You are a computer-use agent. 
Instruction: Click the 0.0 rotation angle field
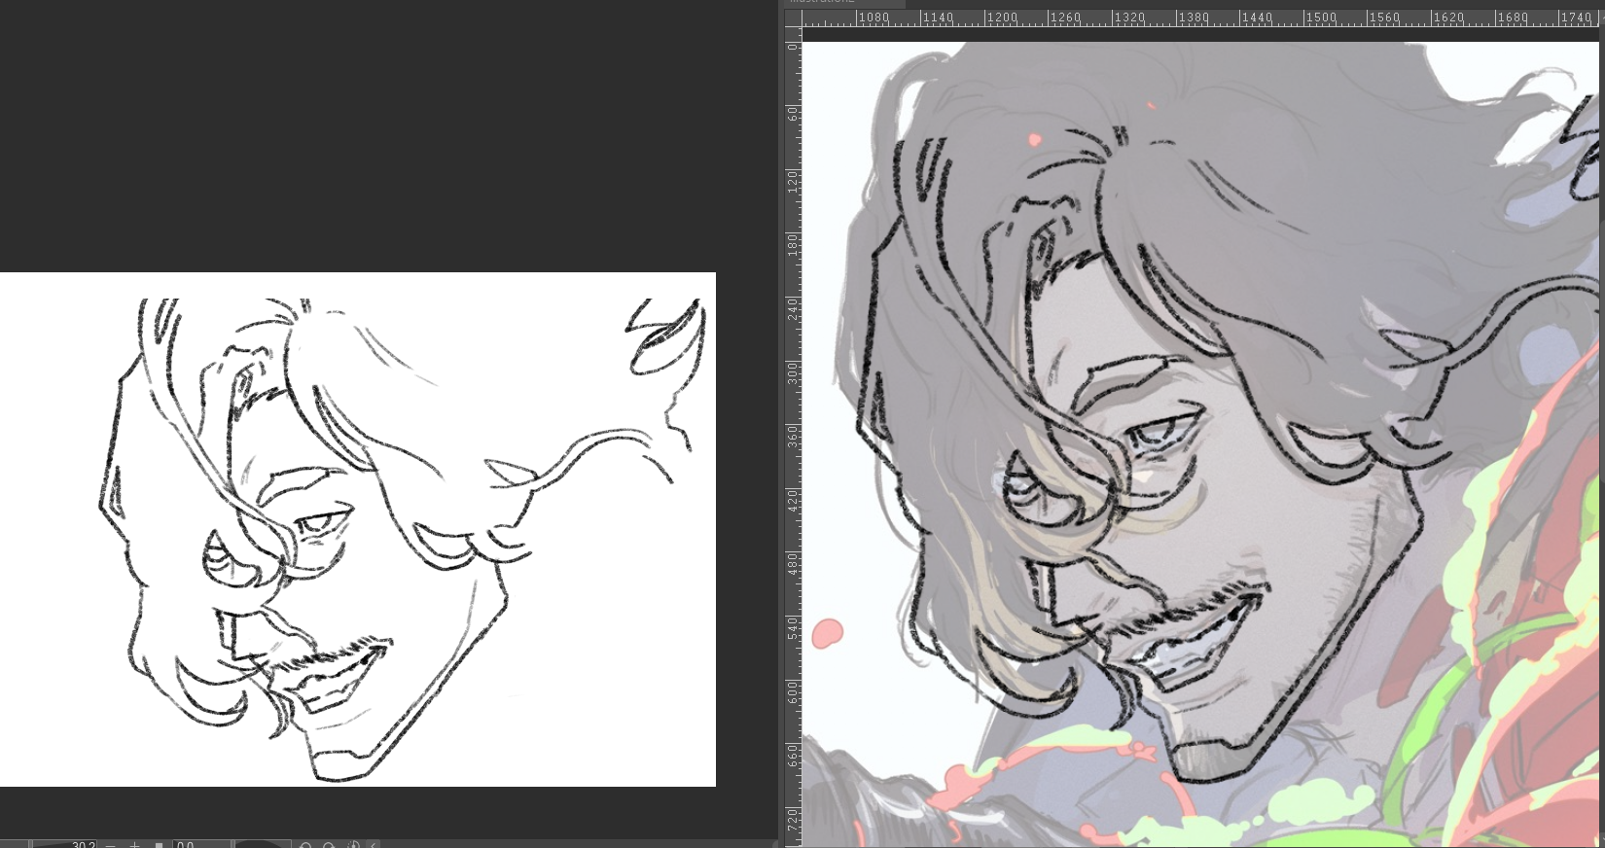[201, 844]
